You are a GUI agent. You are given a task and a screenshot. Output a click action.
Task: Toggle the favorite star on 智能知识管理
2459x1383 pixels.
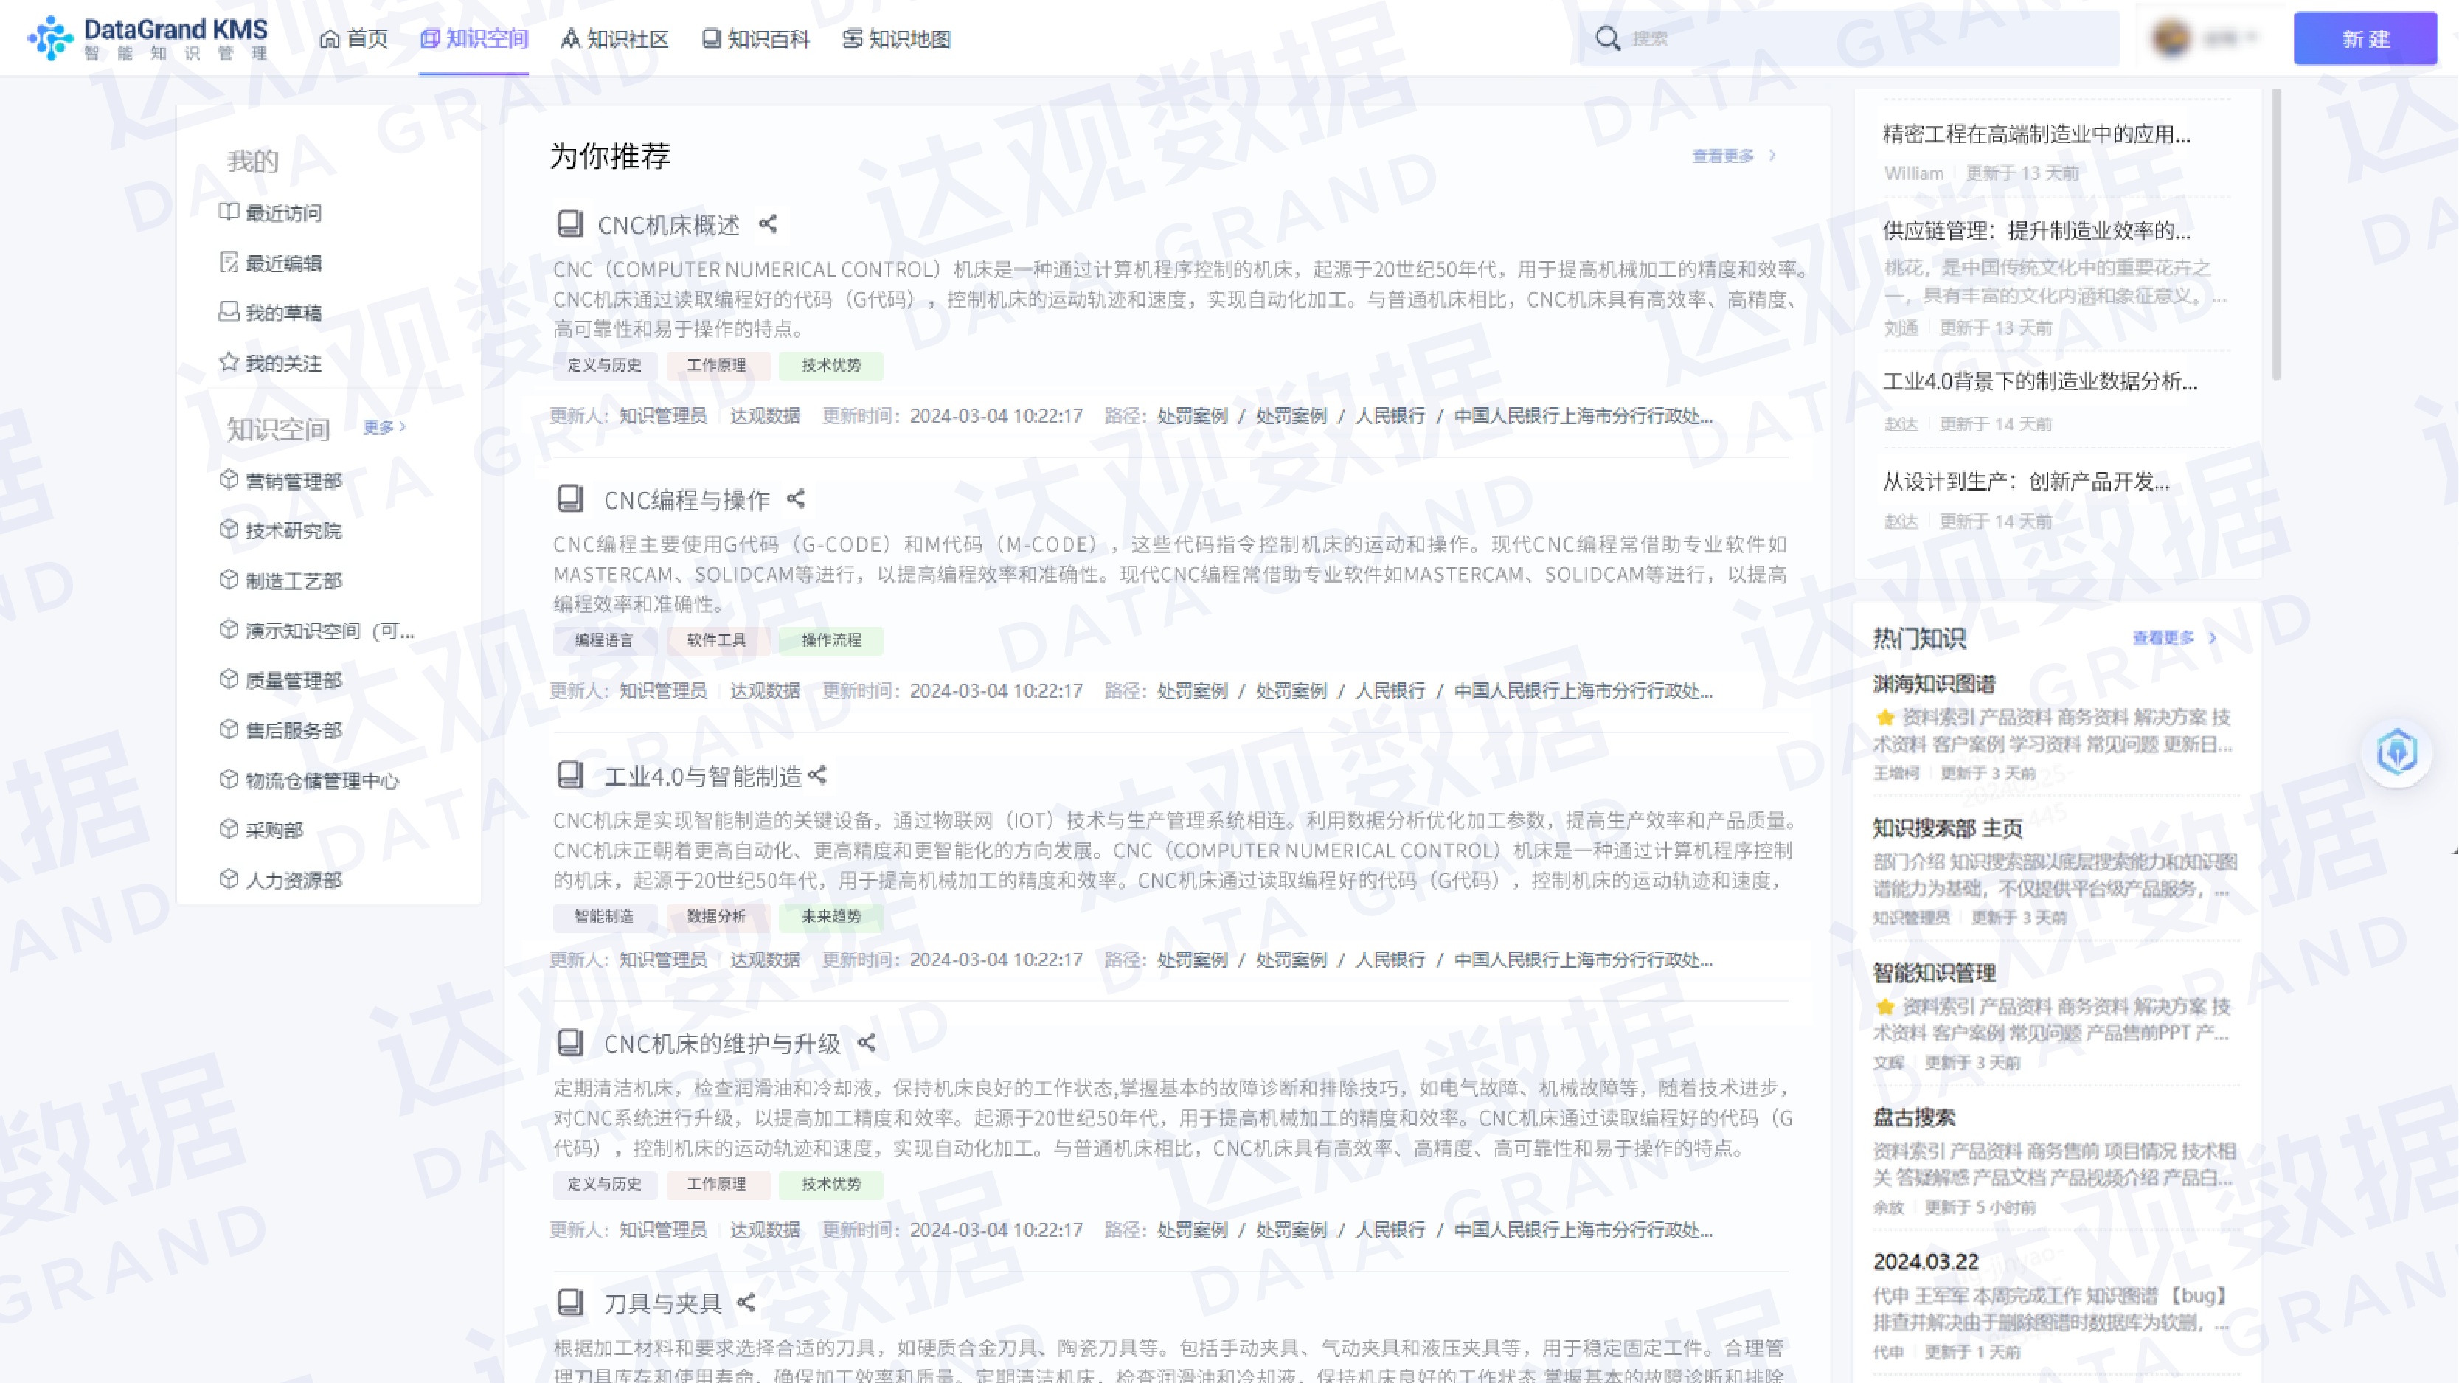pos(1885,1007)
